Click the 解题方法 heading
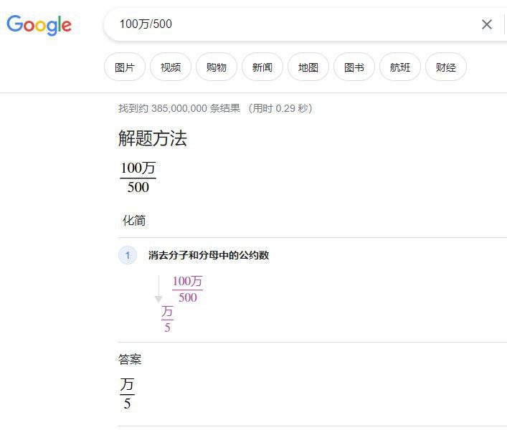Image resolution: width=507 pixels, height=430 pixels. [153, 138]
